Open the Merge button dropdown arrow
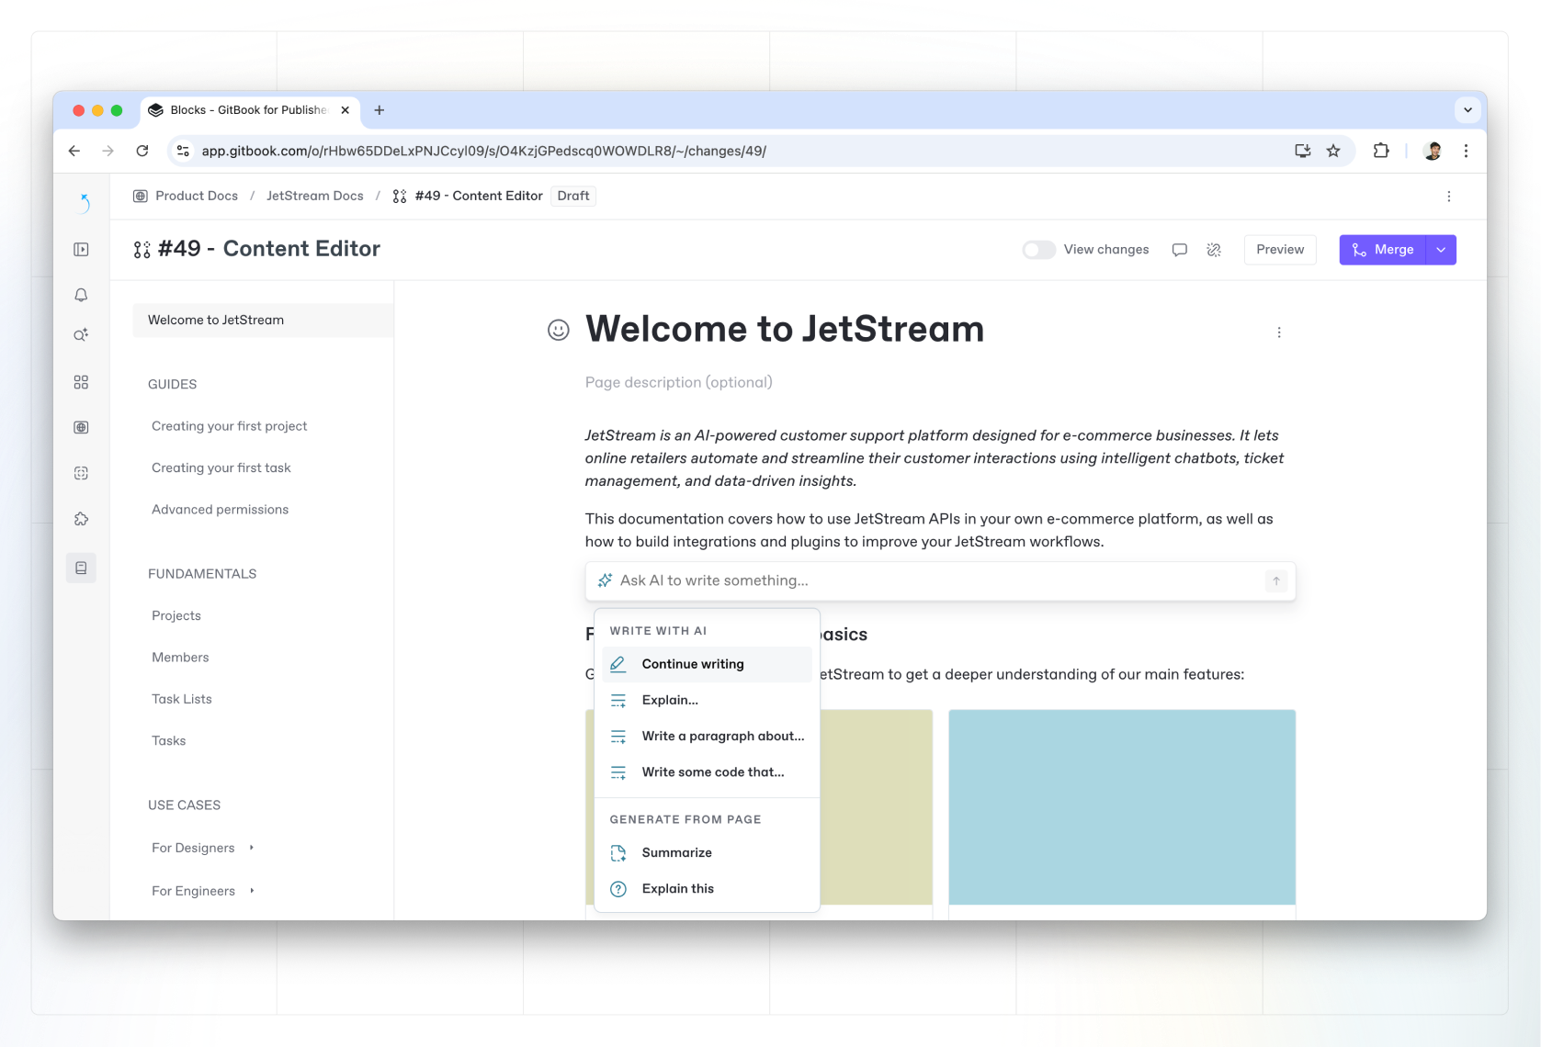This screenshot has width=1541, height=1047. [x=1441, y=250]
